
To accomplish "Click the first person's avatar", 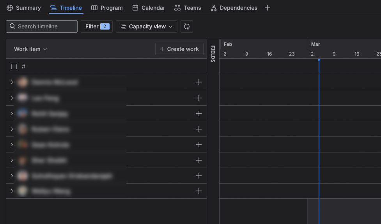I will pyautogui.click(x=22, y=82).
